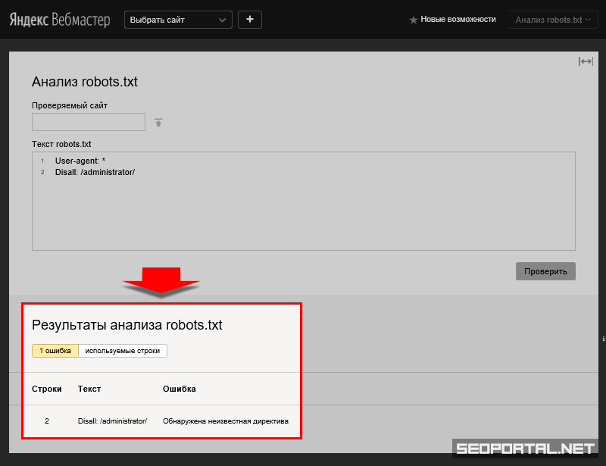Viewport: 606px width, 466px height.
Task: Click the User-agent line in editor
Action: pos(83,161)
